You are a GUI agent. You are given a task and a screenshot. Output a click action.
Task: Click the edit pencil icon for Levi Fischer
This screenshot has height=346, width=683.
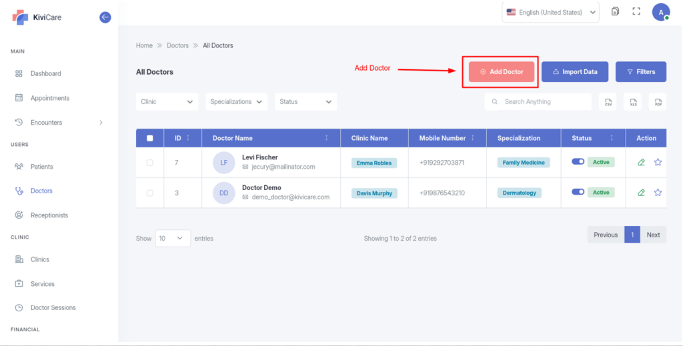coord(641,162)
